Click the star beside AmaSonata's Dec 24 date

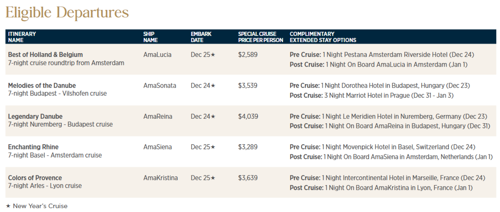tap(213, 85)
